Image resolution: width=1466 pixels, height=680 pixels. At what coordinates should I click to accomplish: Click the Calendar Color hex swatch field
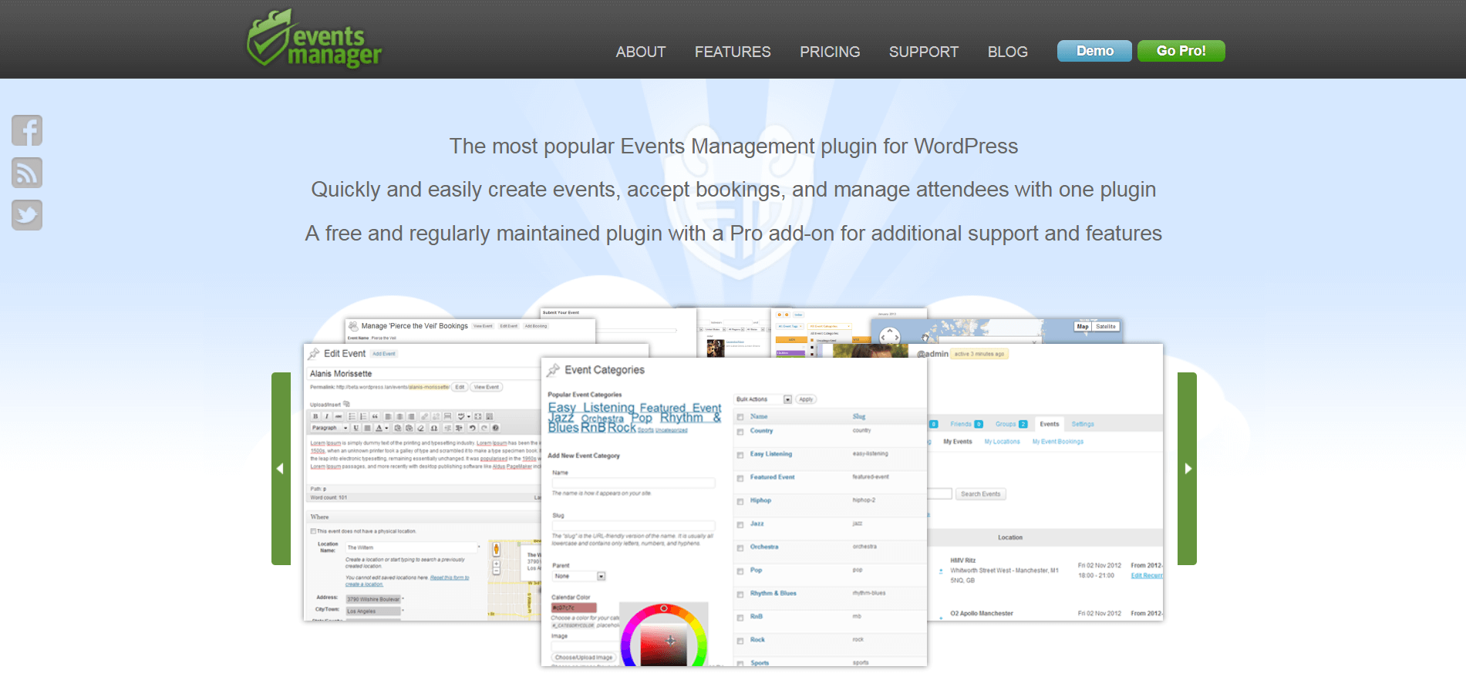(x=574, y=608)
